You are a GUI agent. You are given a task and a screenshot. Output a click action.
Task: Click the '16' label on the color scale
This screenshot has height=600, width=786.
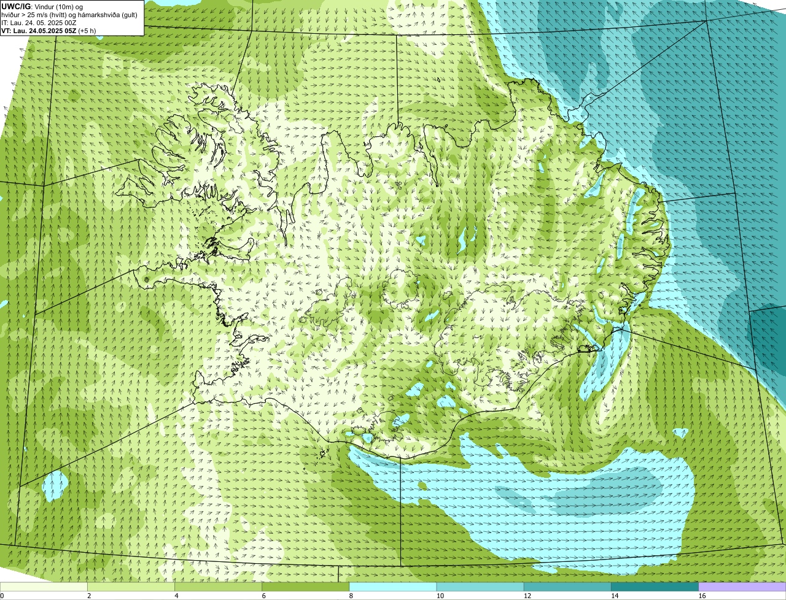[x=702, y=596]
